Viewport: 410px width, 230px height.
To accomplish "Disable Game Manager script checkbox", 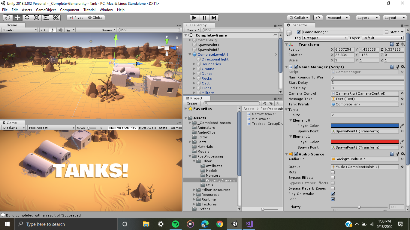I will 296,67.
